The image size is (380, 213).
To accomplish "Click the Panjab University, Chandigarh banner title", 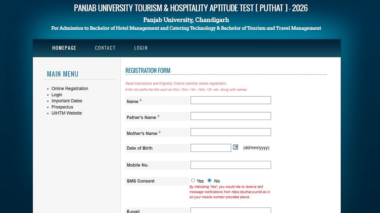I will (186, 20).
